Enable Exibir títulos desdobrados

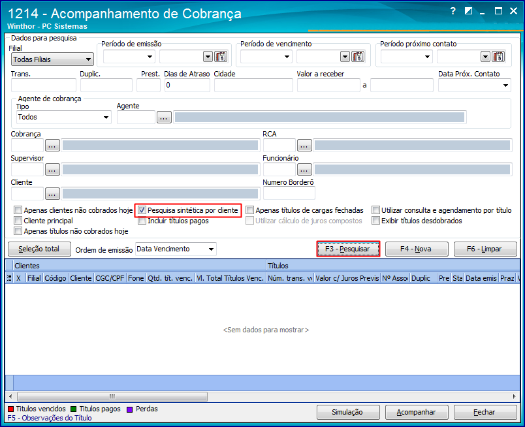(375, 221)
